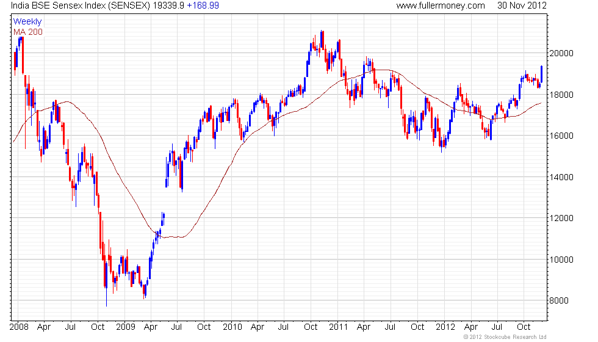The height and width of the screenshot is (342, 598).
Task: Click the 20000 price axis label
Action: point(561,54)
